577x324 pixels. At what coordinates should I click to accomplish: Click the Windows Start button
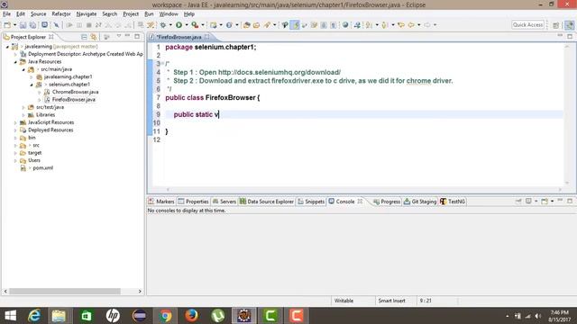(10, 316)
